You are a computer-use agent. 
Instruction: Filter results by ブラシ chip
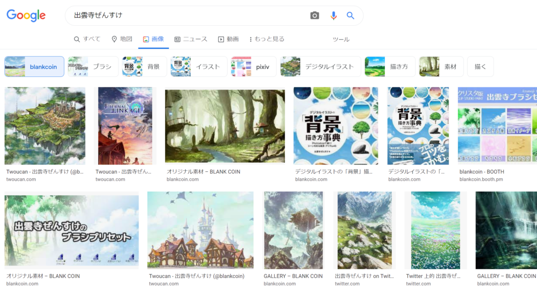click(93, 67)
